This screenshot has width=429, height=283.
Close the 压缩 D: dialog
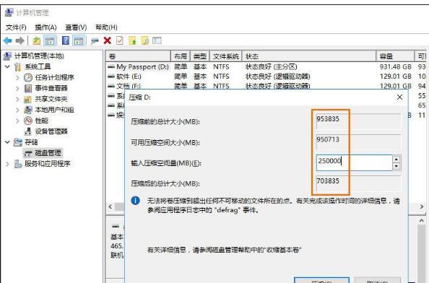[x=399, y=97]
